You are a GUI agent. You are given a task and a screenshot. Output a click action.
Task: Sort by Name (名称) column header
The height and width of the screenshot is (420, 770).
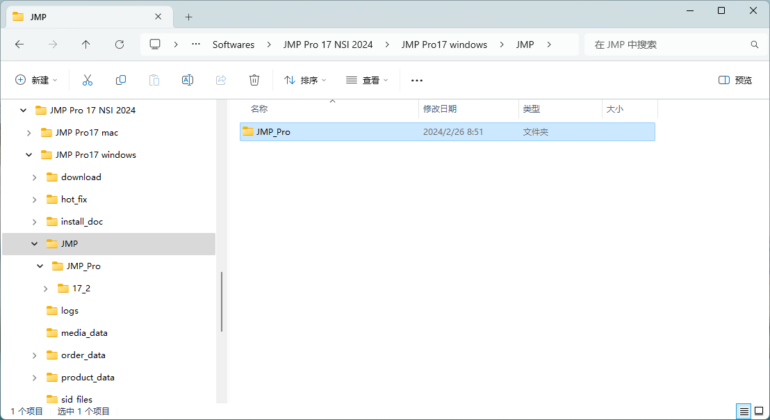(x=329, y=109)
